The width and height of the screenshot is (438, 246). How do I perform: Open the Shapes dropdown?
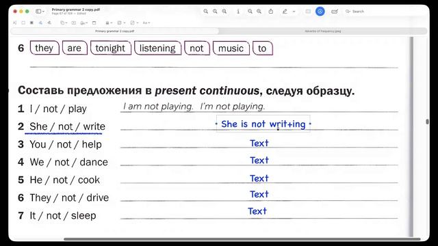click(x=64, y=23)
